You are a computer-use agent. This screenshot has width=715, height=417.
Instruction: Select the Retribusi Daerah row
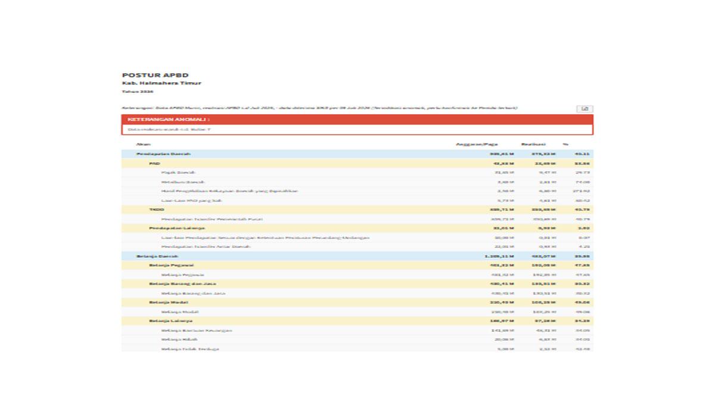pos(357,182)
